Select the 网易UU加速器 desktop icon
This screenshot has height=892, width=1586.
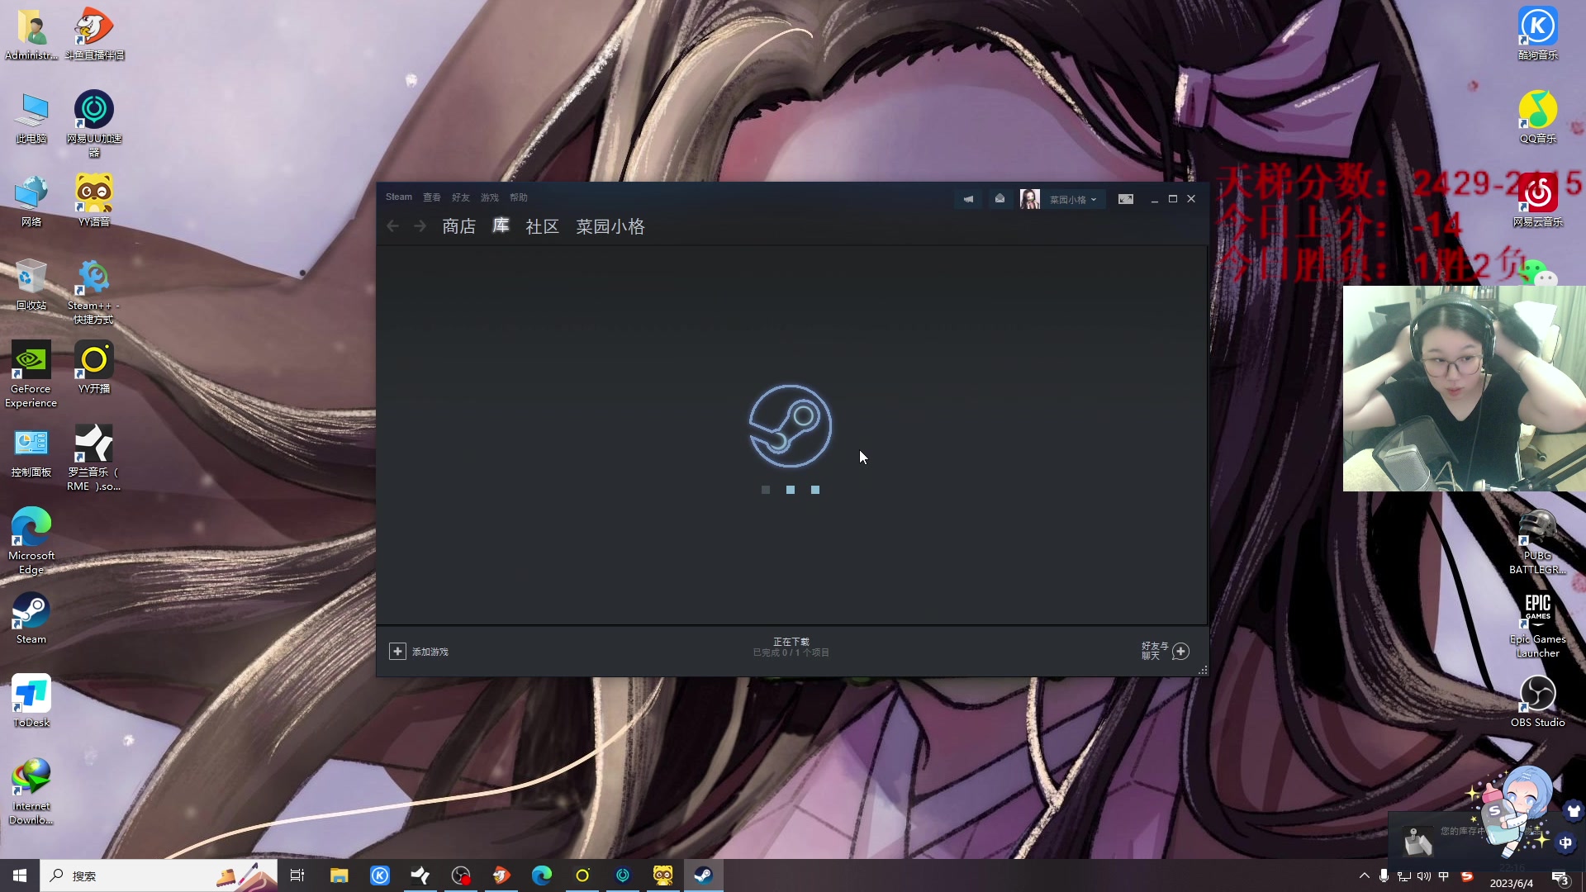[94, 124]
